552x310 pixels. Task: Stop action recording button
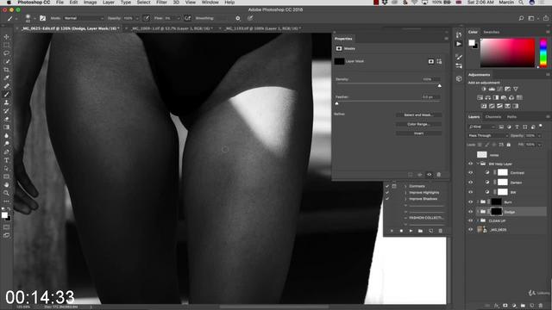click(x=401, y=231)
